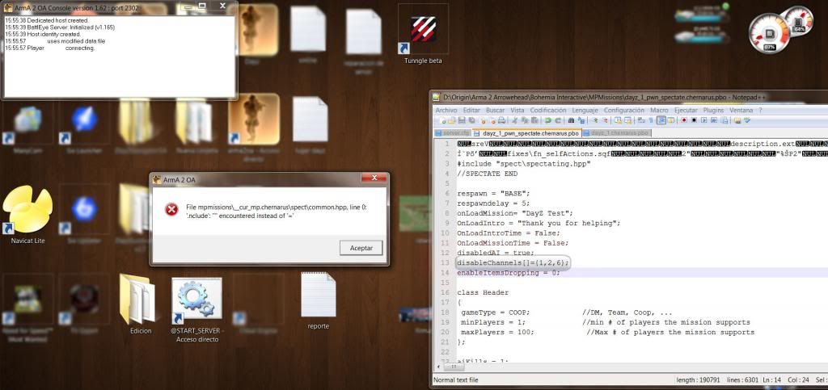The height and width of the screenshot is (390, 828).
Task: Click the Redo arrow in Notepad++ toolbar
Action: pyautogui.click(x=558, y=120)
